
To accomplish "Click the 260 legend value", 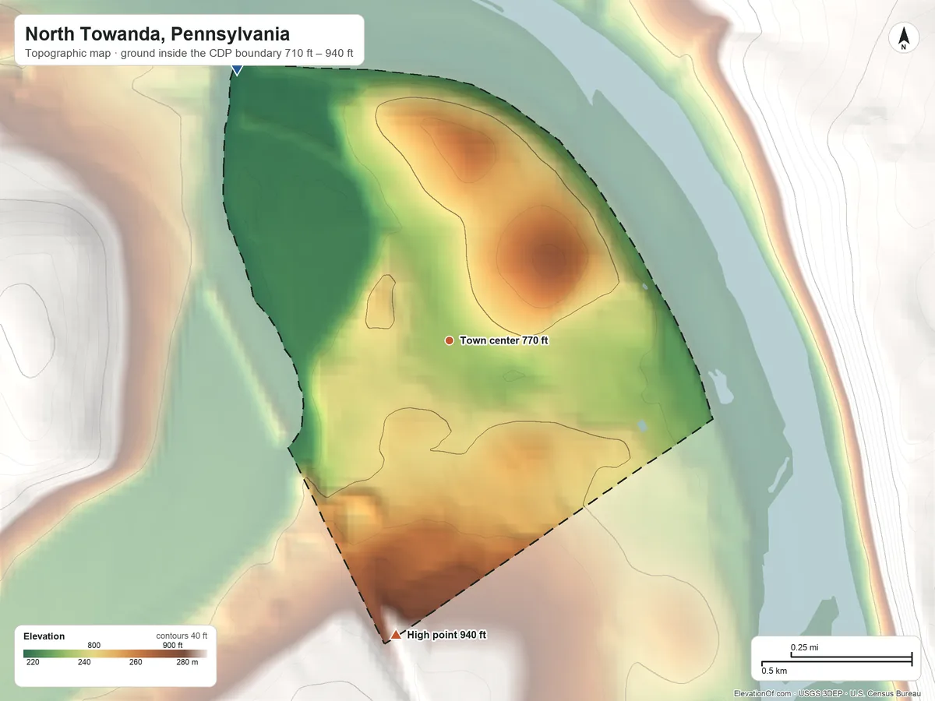I will pyautogui.click(x=136, y=663).
